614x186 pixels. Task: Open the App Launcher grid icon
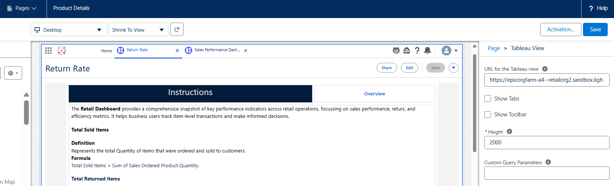click(x=48, y=50)
